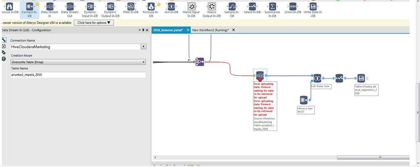Select the Union In-DB tool
Image resolution: width=420 pixels, height=167 pixels.
click(293, 8)
